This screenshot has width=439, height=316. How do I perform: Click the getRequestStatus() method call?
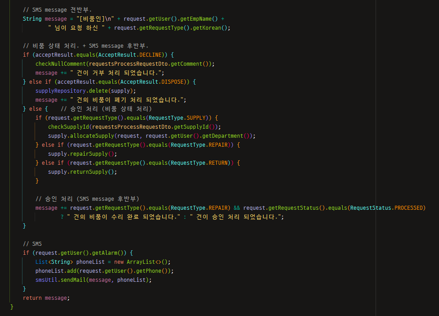(296, 208)
